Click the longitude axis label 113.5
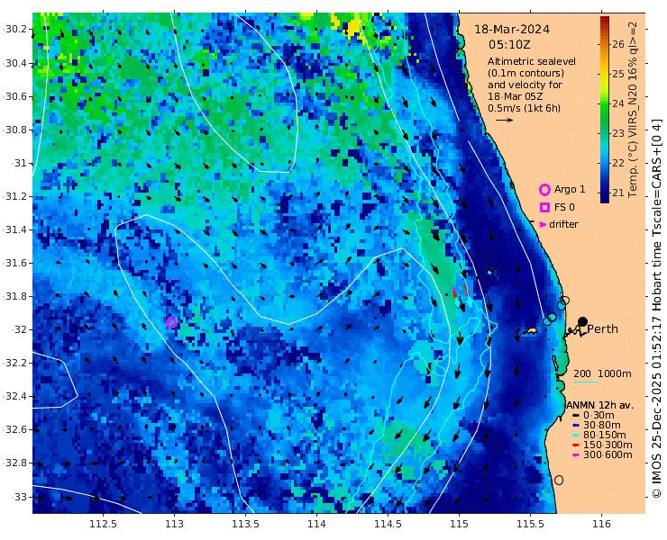This screenshot has width=667, height=540. tap(246, 525)
